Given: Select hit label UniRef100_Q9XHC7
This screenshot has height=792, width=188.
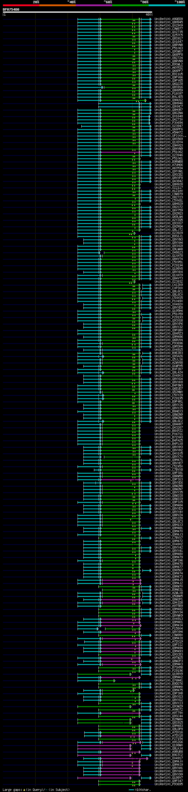Looking at the screenshot, I should [169, 107].
